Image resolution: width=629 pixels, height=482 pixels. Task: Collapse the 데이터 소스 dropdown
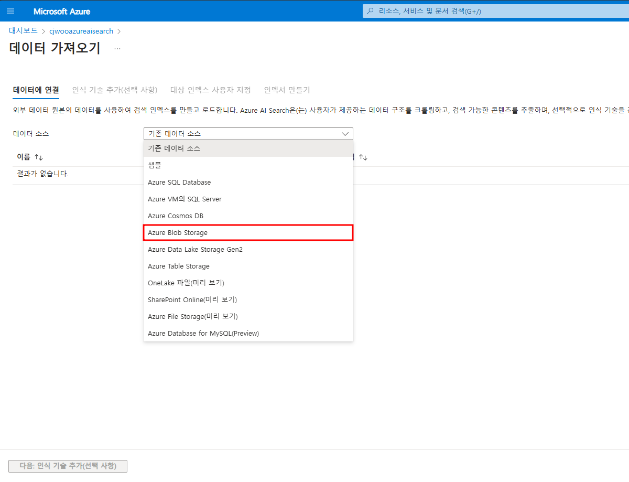click(x=248, y=134)
